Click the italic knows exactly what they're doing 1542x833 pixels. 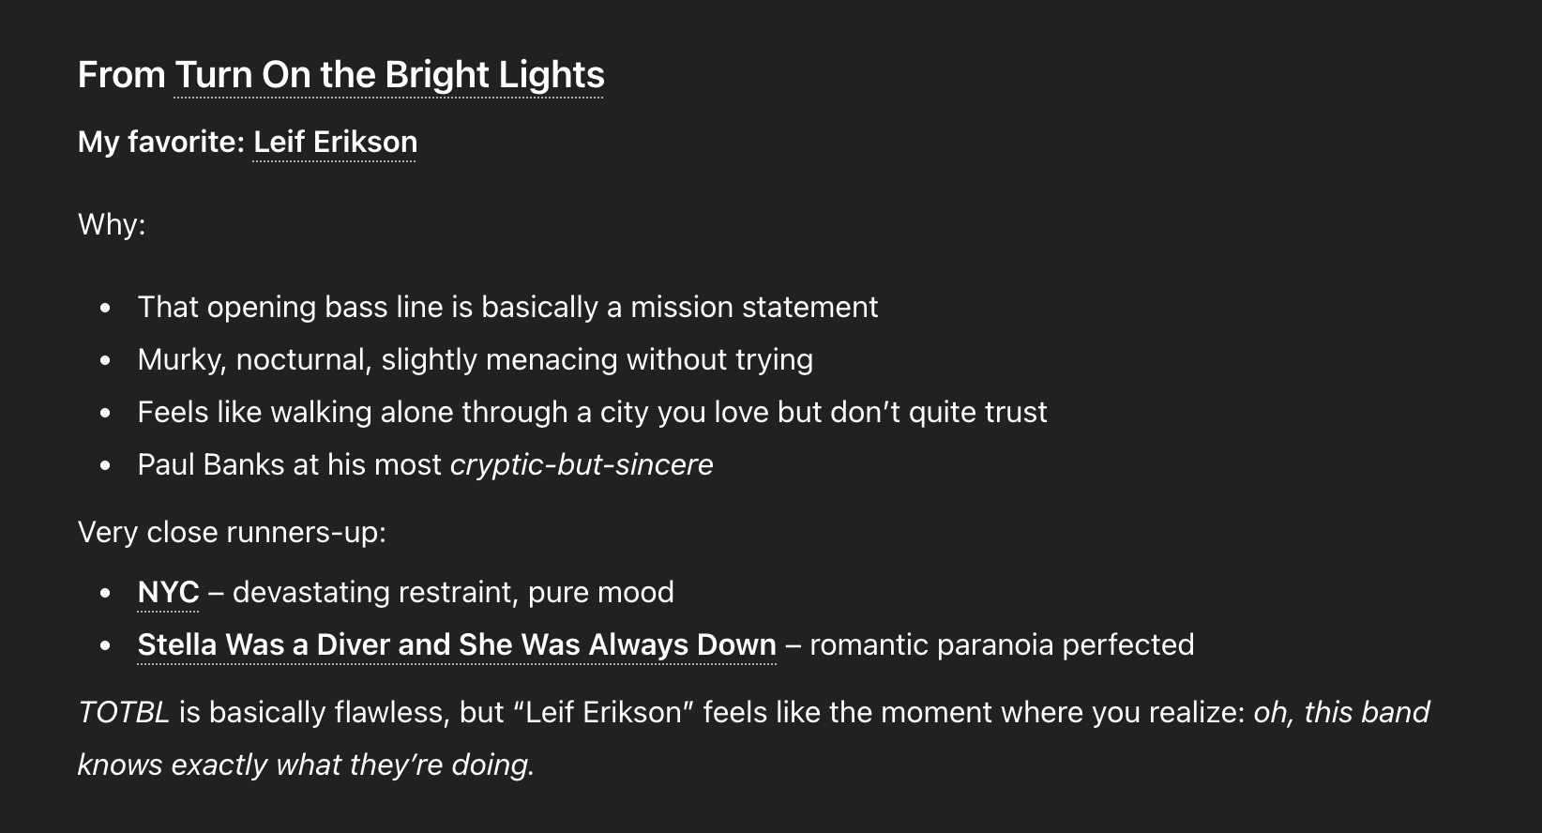tap(306, 765)
